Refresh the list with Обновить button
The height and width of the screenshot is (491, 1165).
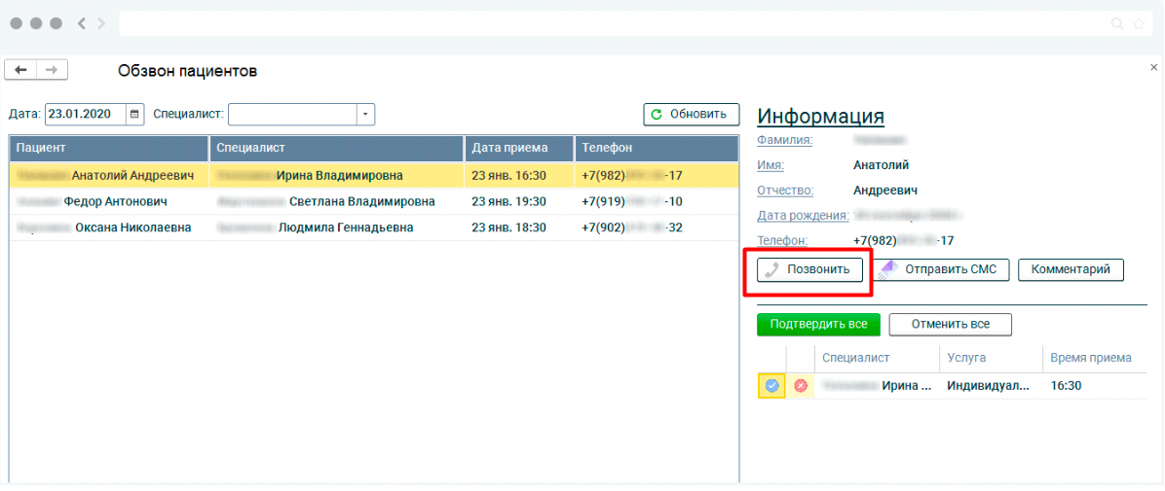tap(691, 115)
